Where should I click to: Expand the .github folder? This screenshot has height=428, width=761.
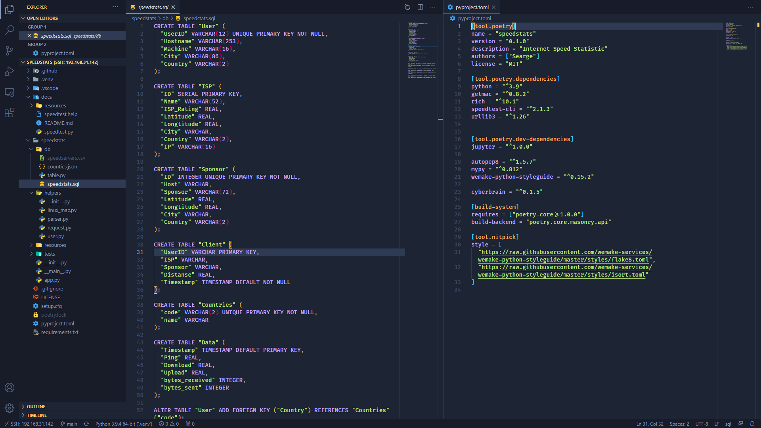coord(49,71)
